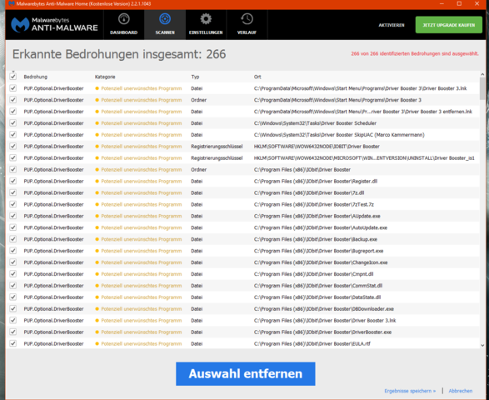Image resolution: width=489 pixels, height=400 pixels.
Task: Click the scrollbar up arrow
Action: point(482,74)
